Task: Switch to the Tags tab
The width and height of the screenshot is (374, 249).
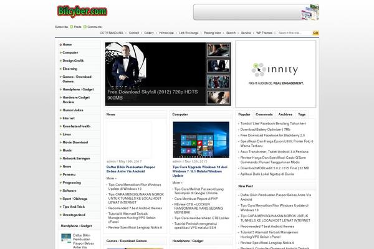Action: point(302,115)
